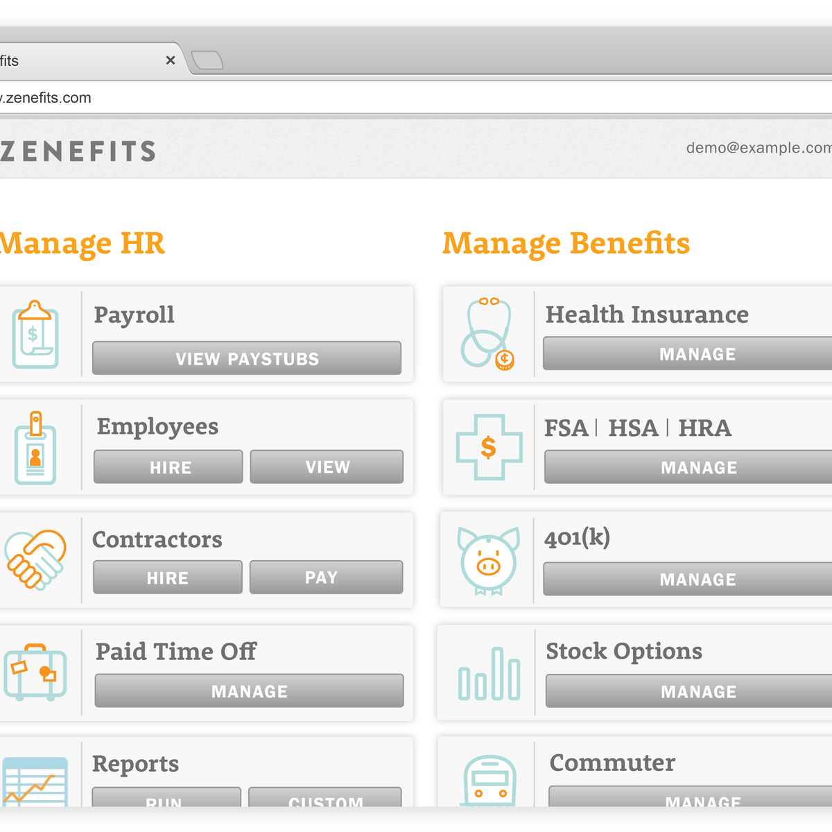
Task: Click the Reports chart icon
Action: tap(35, 781)
